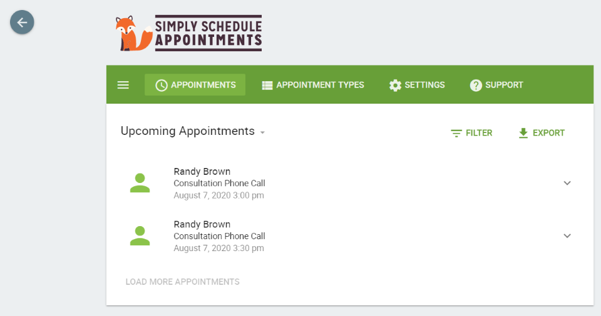Click the avatar of the 3:30 pm appointment

click(140, 235)
